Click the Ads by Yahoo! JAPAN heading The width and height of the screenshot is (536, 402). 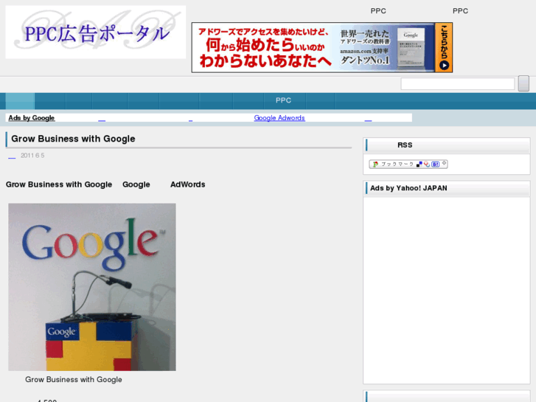408,188
